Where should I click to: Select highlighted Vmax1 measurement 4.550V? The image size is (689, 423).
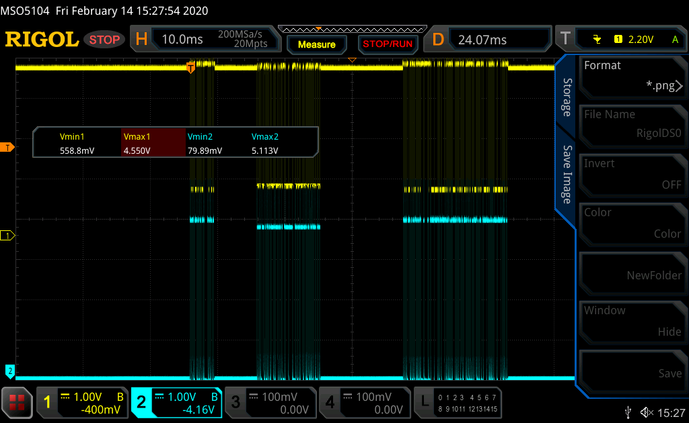pos(153,143)
